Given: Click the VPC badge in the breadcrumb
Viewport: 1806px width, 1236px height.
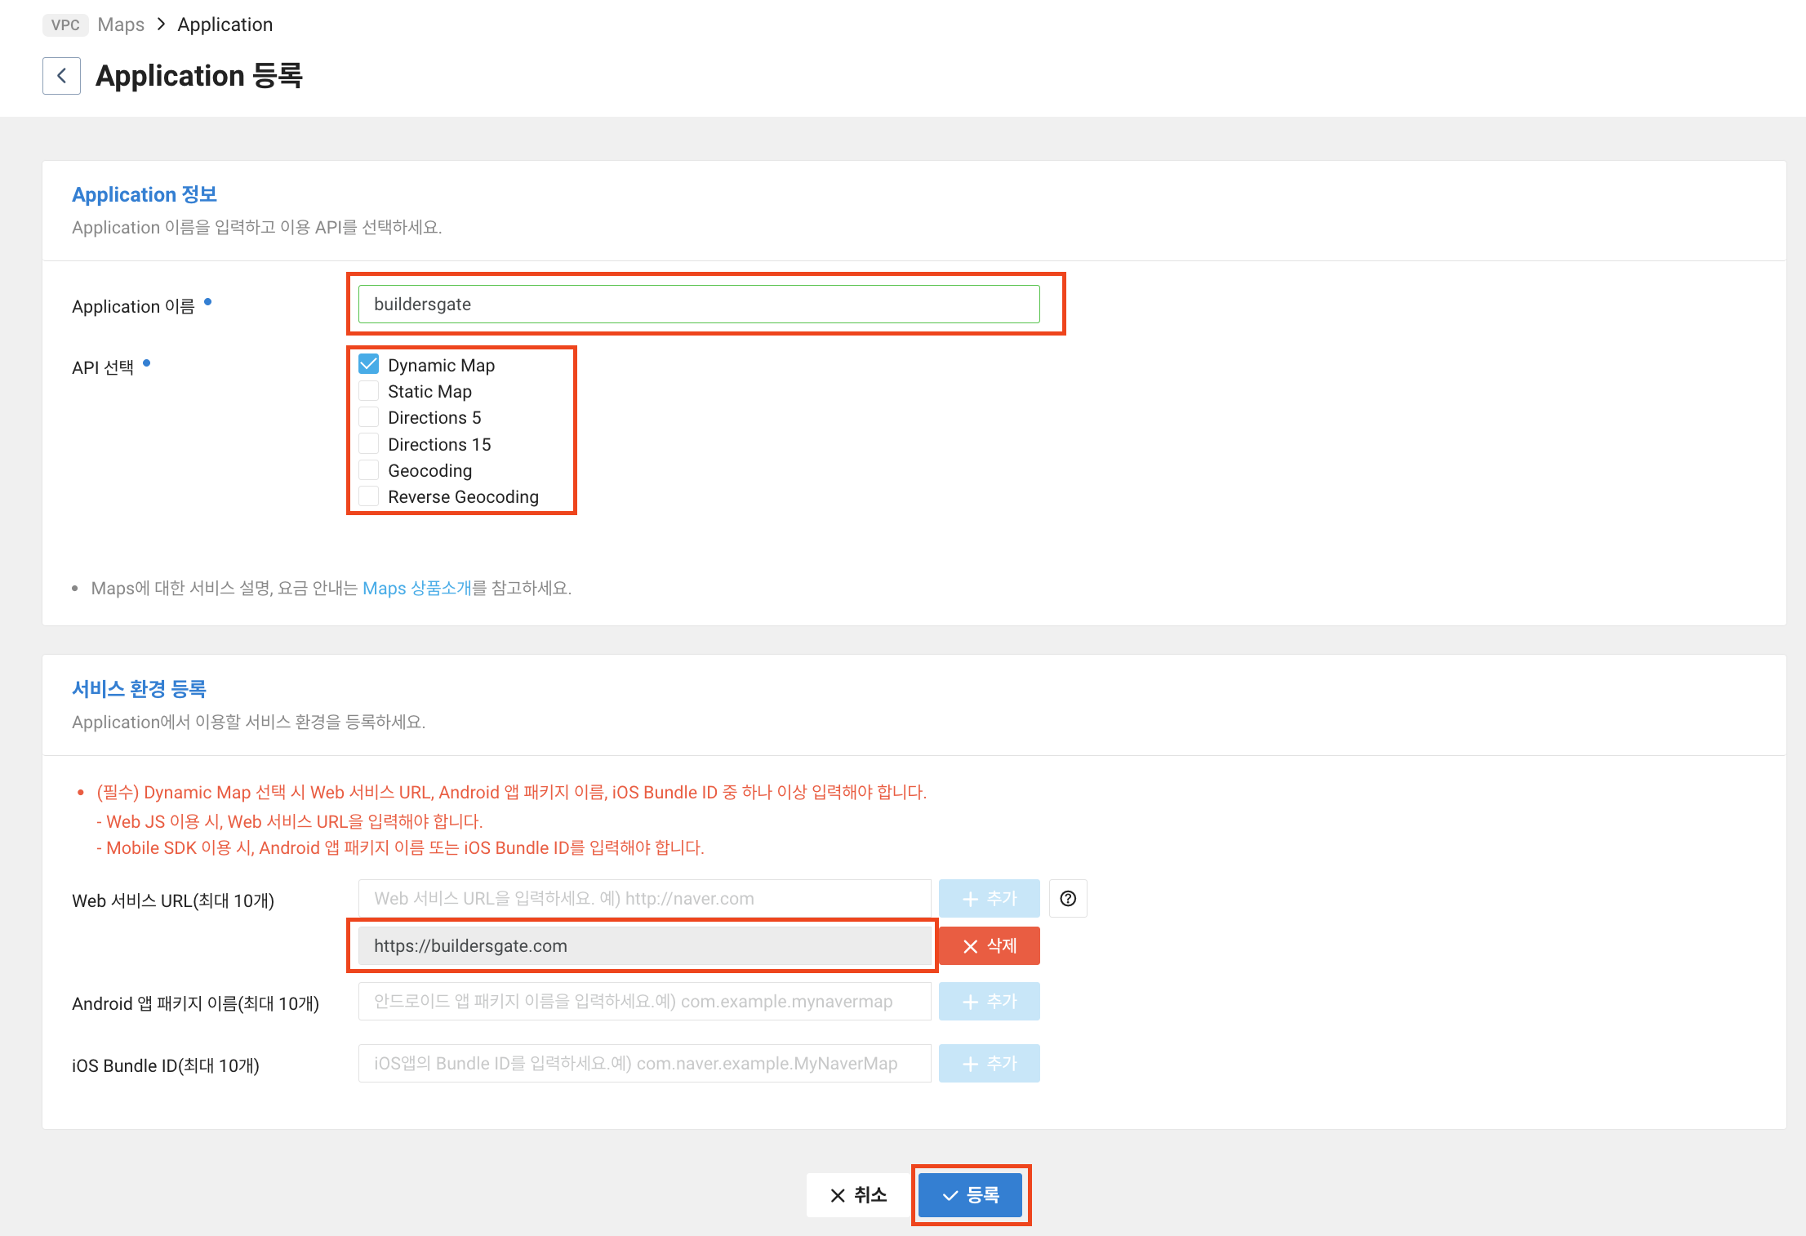Looking at the screenshot, I should point(65,24).
